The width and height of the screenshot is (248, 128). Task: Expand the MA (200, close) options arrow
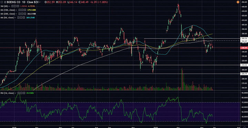click(x=16, y=14)
